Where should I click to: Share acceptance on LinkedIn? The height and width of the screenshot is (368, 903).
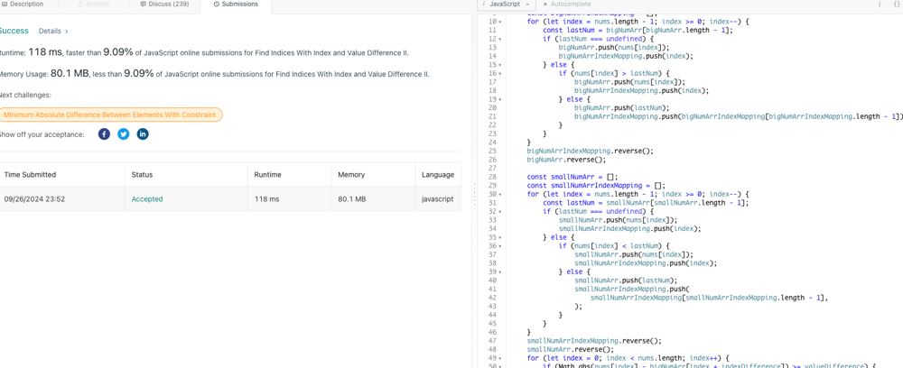[143, 134]
